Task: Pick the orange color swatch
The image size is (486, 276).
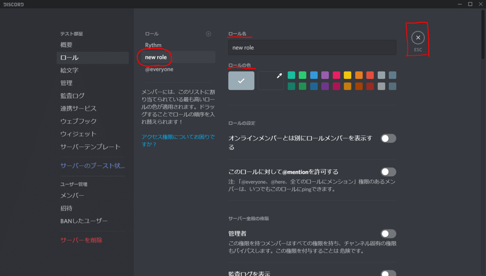Action: tap(359, 75)
